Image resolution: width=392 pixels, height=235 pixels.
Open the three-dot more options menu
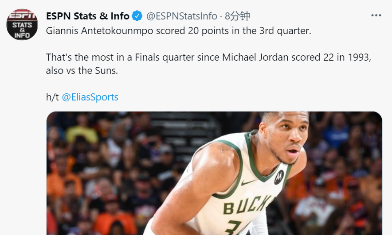376,15
